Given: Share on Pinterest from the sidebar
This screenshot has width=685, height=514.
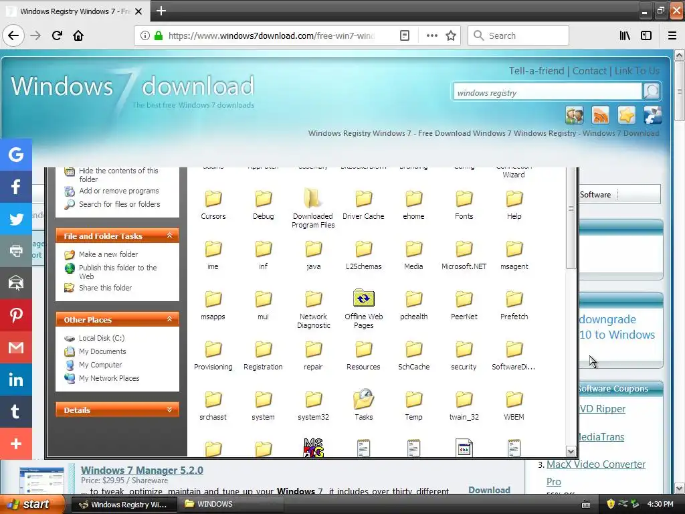Looking at the screenshot, I should (16, 315).
